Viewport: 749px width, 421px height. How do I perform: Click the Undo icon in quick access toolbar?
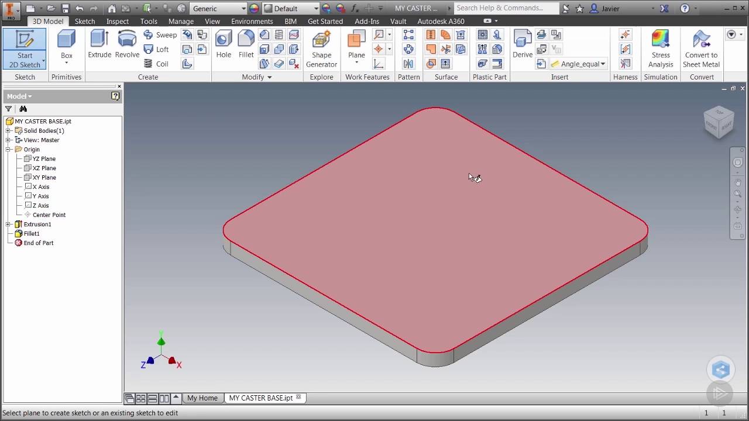[x=80, y=9]
